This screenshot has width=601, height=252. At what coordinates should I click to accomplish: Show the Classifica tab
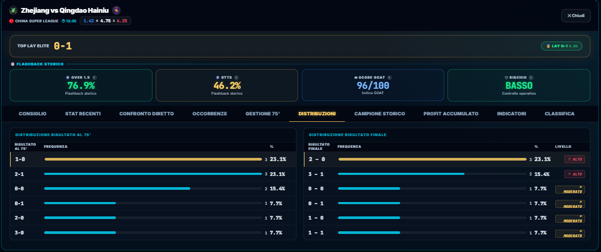click(560, 114)
